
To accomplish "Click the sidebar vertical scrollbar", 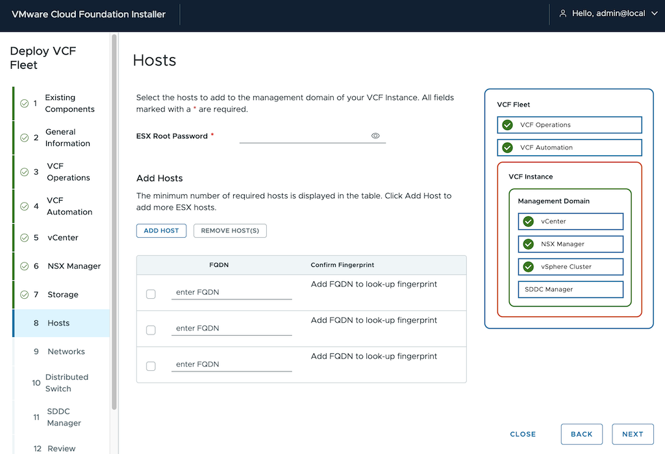I will 114,222.
